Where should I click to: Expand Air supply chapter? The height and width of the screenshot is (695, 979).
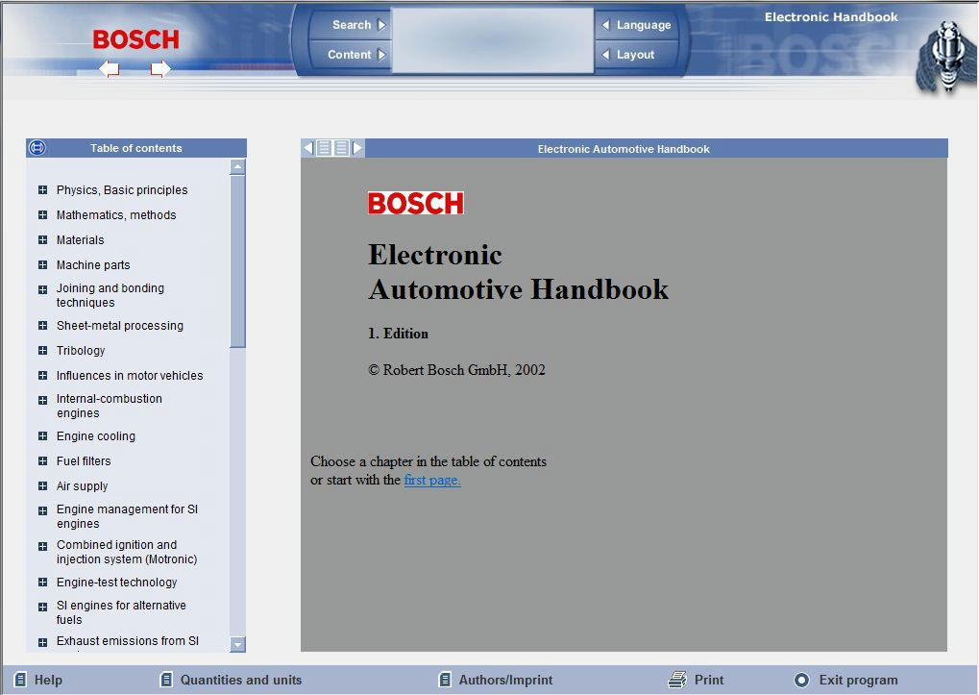tap(42, 485)
